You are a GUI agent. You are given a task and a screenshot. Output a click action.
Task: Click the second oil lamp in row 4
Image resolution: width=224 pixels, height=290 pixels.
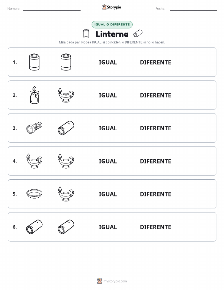pyautogui.click(x=66, y=161)
